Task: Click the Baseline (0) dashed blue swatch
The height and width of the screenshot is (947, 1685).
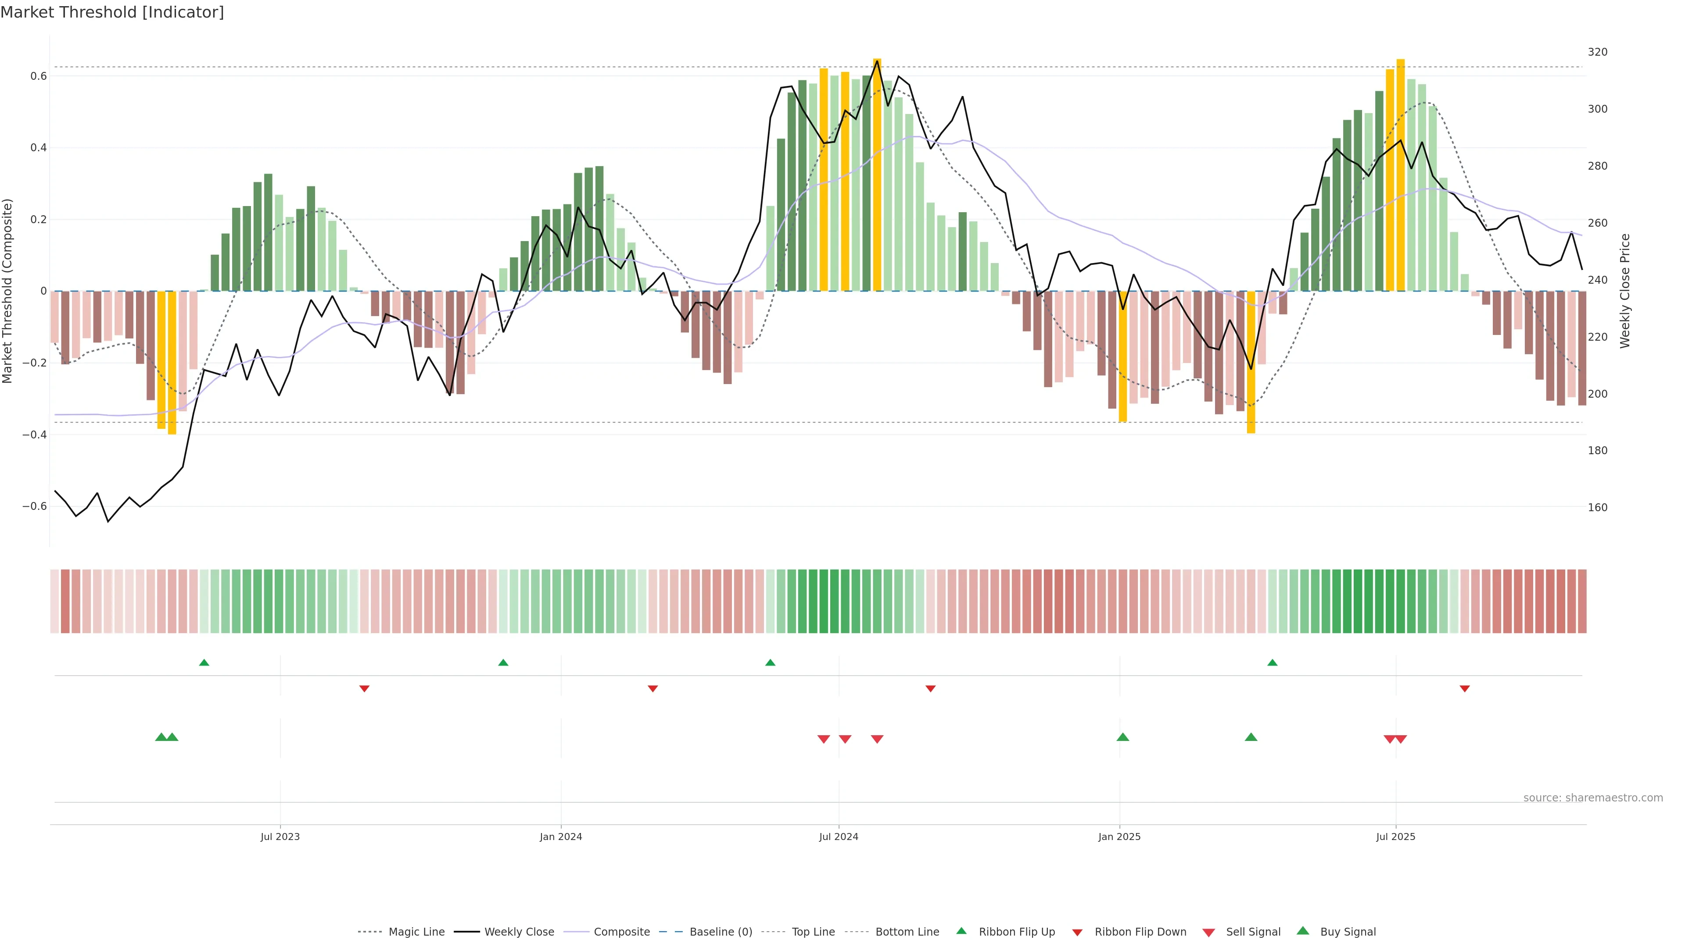Action: coord(670,932)
